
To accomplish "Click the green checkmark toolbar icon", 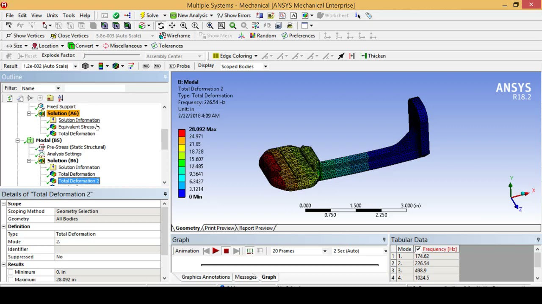I will point(116,15).
